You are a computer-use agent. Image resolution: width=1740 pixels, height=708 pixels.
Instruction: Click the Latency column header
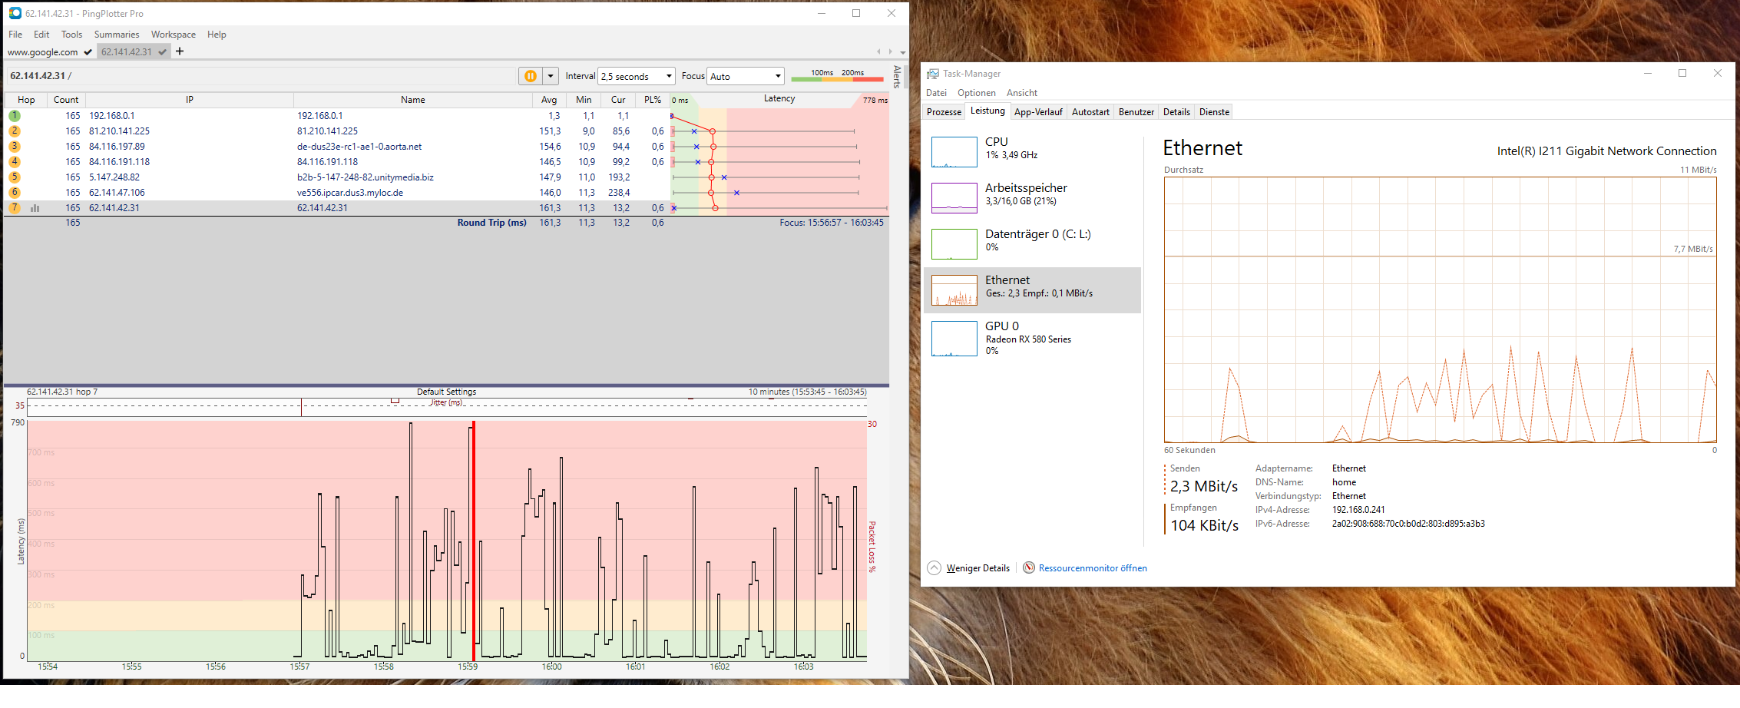pos(779,99)
